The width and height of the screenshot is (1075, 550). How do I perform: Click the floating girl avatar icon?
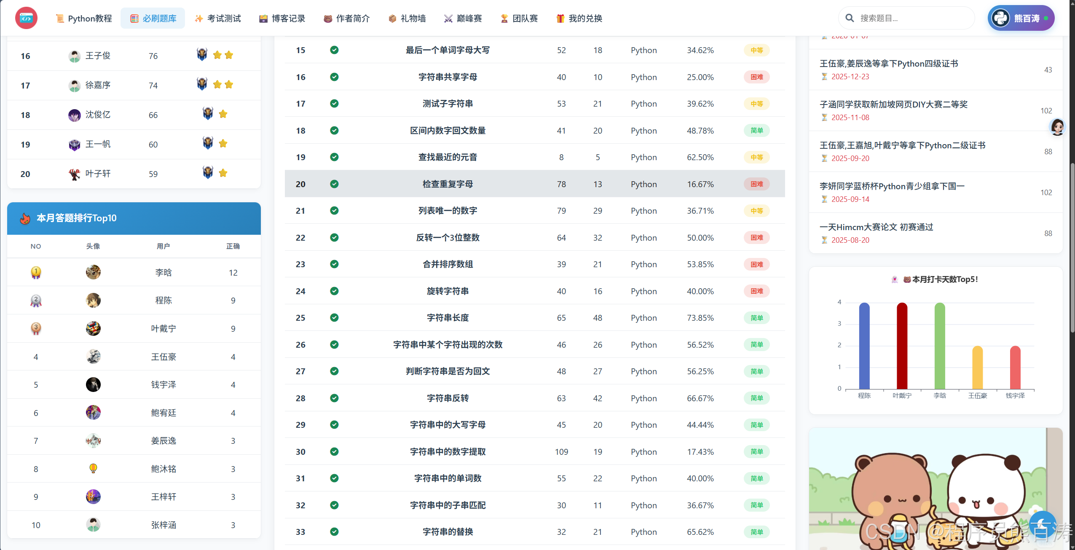coord(1057,126)
